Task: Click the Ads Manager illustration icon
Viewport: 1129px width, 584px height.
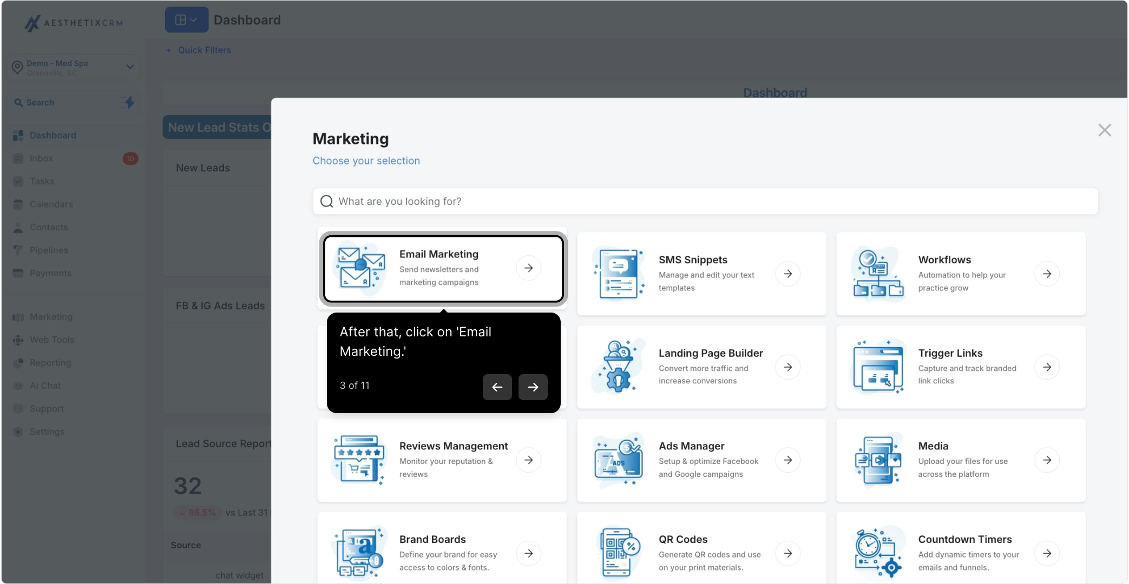Action: click(619, 460)
